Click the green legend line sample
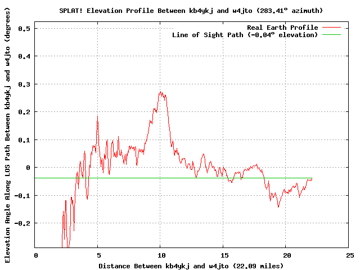This screenshot has height=270, width=360. 331,35
